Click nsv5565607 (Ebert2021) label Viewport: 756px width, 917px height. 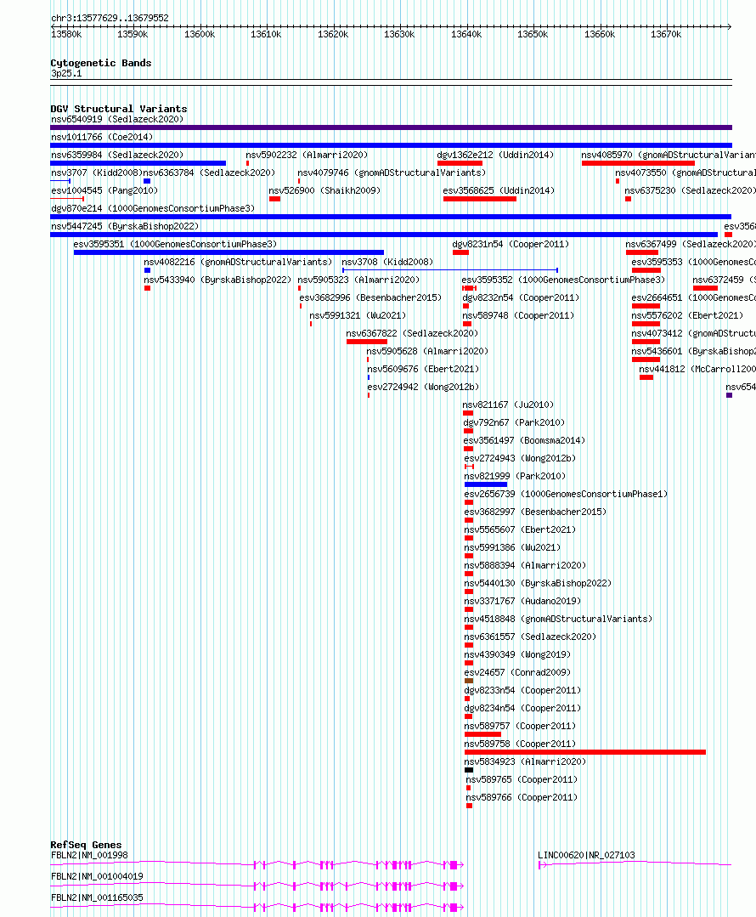pyautogui.click(x=521, y=529)
